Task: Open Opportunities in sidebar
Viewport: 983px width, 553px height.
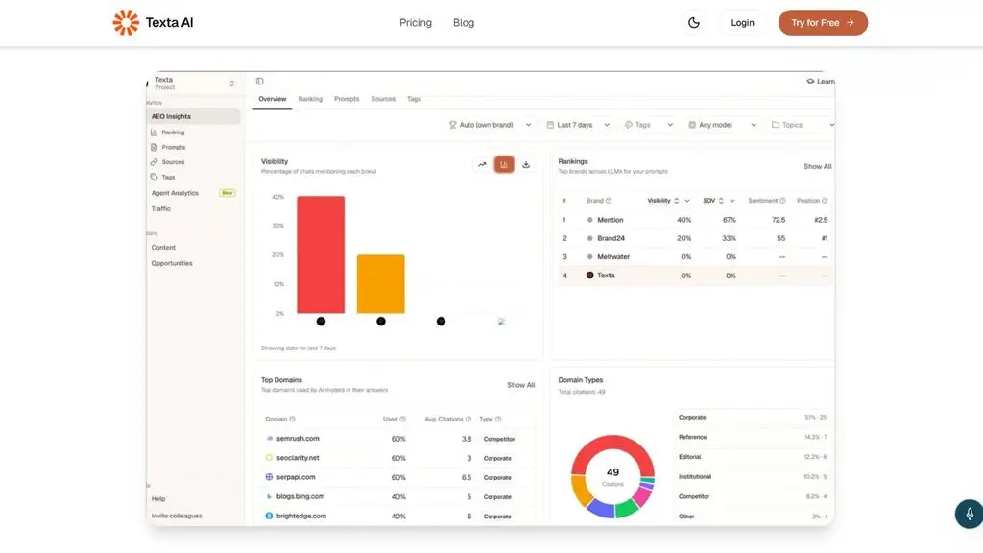Action: pos(172,263)
